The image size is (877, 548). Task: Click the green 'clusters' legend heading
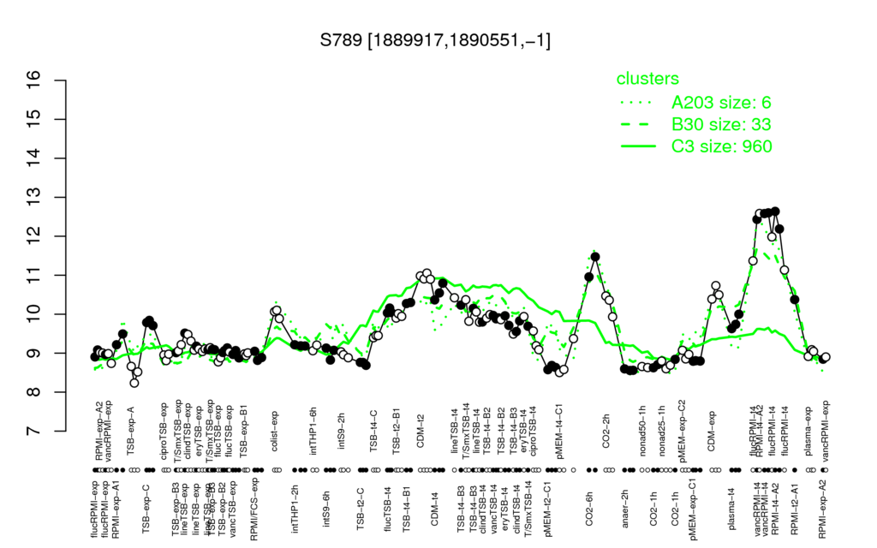(647, 79)
